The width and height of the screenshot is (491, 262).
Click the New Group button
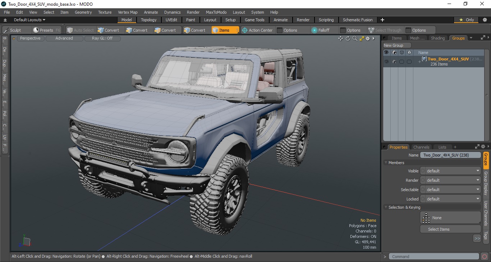pyautogui.click(x=397, y=45)
